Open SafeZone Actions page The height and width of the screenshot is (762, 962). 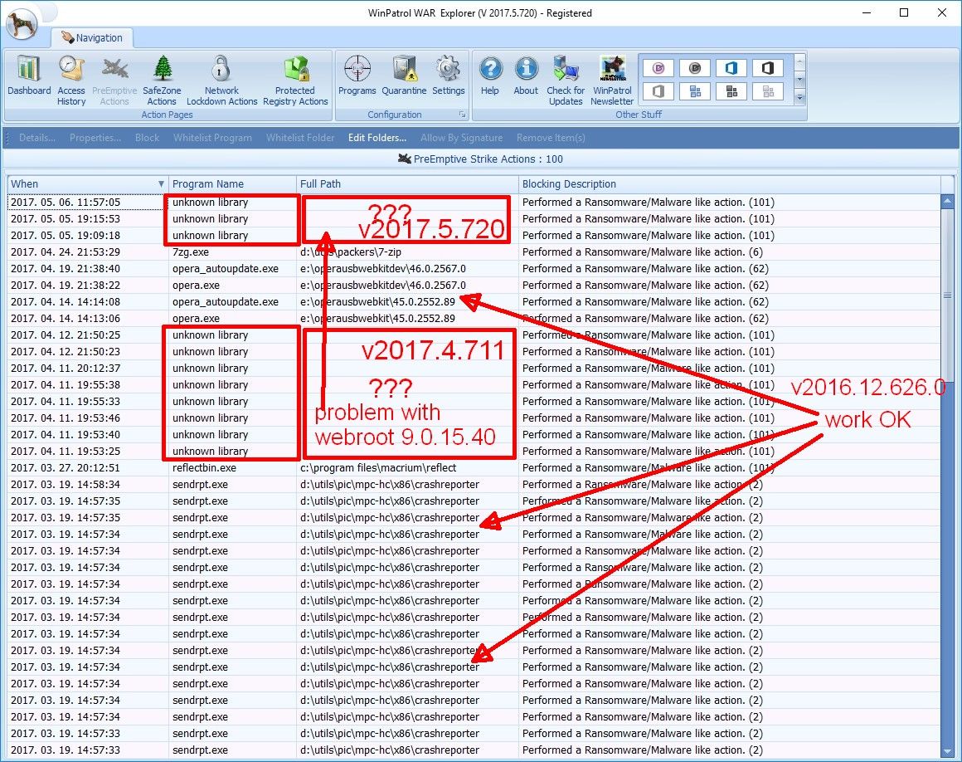162,81
